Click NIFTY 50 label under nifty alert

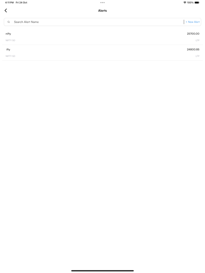pos(10,41)
